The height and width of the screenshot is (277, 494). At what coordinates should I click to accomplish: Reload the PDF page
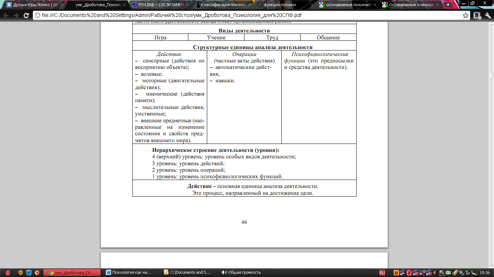coord(26,16)
